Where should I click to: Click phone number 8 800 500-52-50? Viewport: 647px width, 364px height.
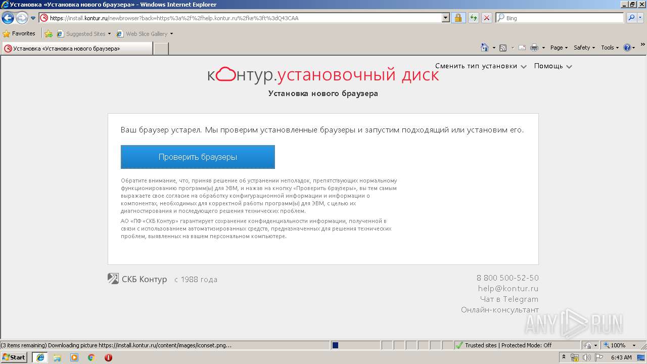click(x=507, y=278)
